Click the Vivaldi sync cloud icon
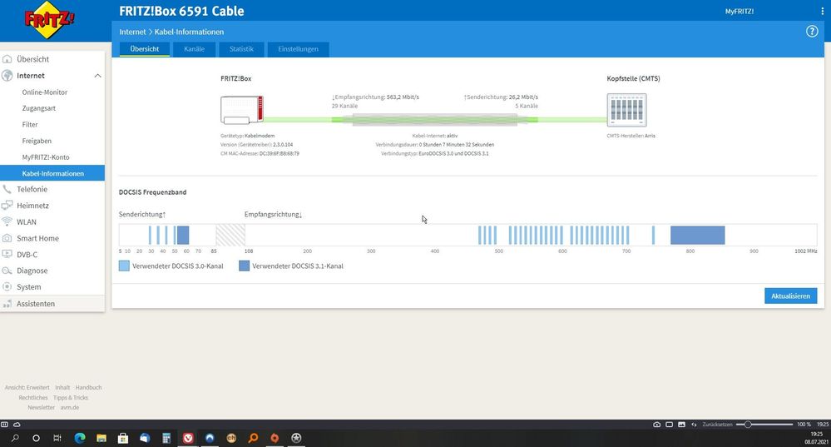Screen dimensions: 831x447 coord(17,425)
